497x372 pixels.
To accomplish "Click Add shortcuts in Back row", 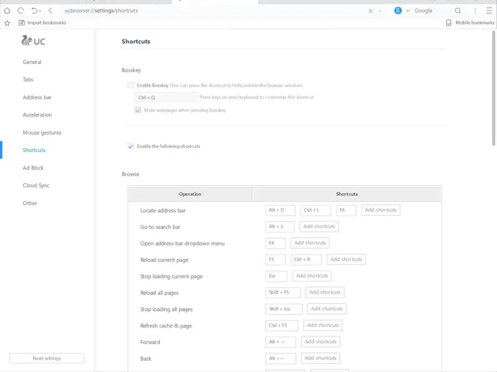I will coord(321,358).
